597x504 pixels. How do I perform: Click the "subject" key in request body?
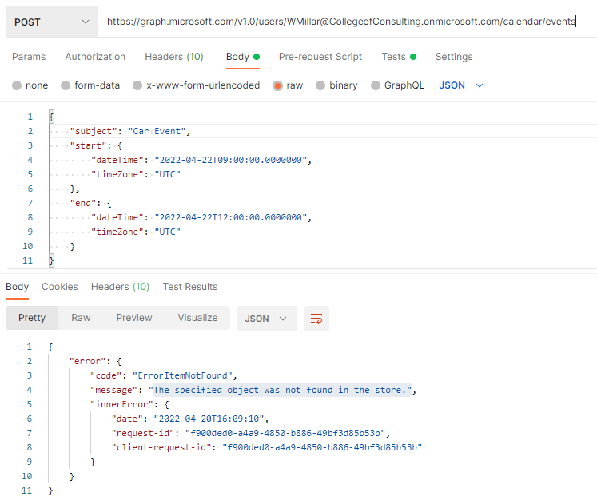point(94,131)
